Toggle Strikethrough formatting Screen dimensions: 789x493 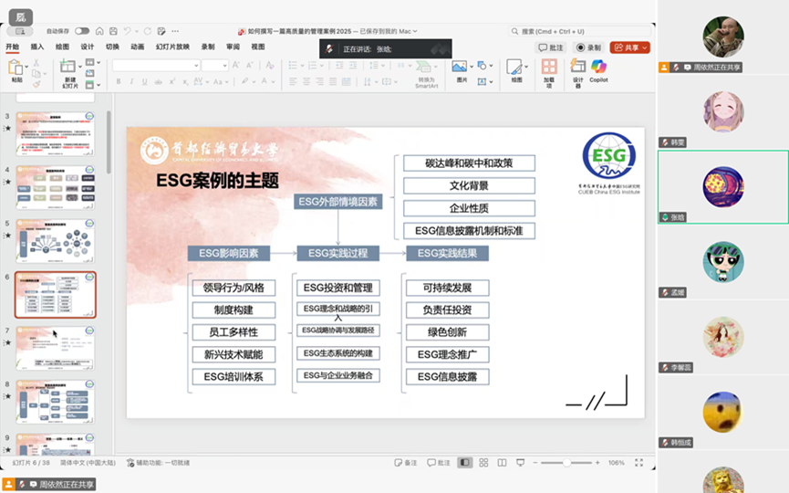[158, 81]
